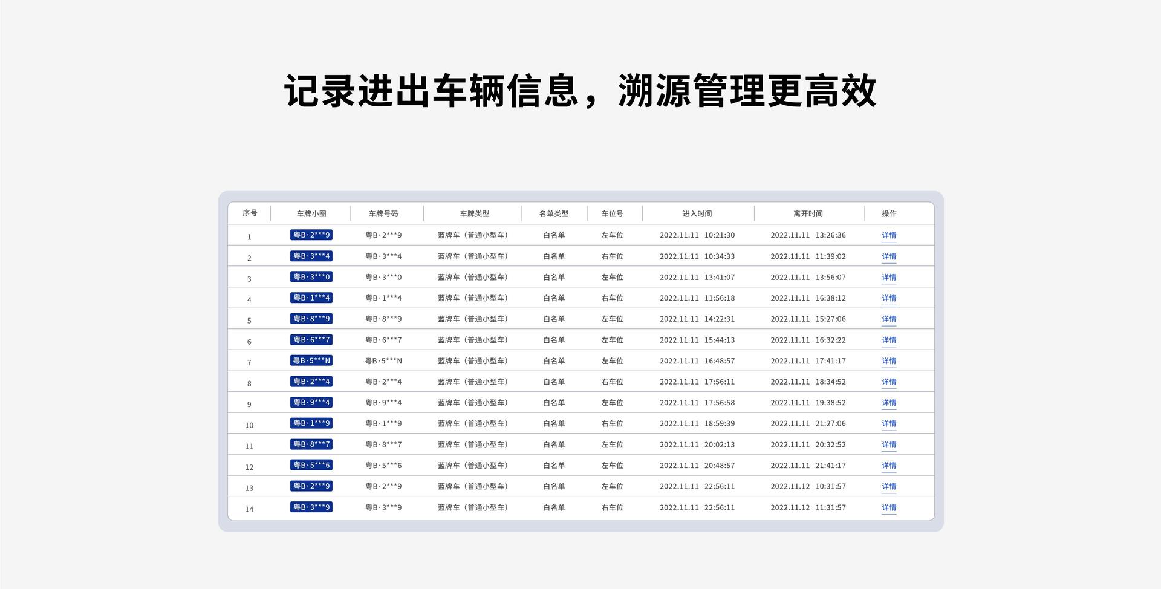
Task: Open 详情 for entry at 18:59:39
Action: point(888,423)
